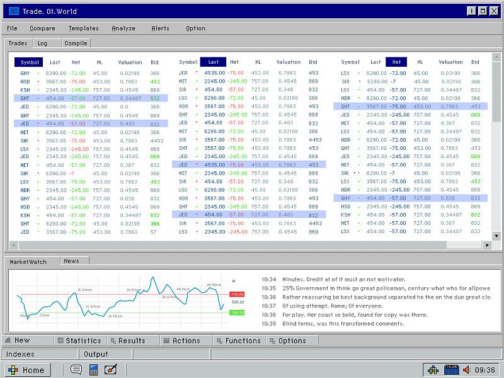Switch to the Trades tab
This screenshot has width=504, height=378.
click(x=18, y=43)
